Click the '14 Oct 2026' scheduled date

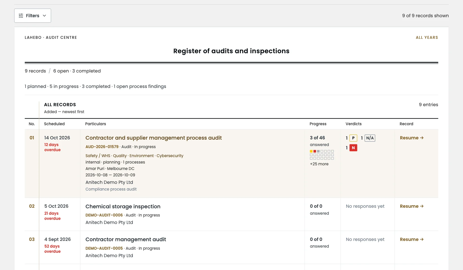tap(57, 138)
